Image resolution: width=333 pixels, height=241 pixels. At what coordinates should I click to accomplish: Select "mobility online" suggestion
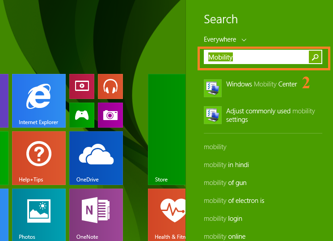coord(225,237)
